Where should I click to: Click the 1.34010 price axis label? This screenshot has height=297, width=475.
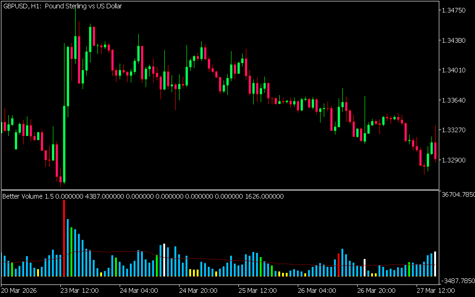tap(455, 71)
